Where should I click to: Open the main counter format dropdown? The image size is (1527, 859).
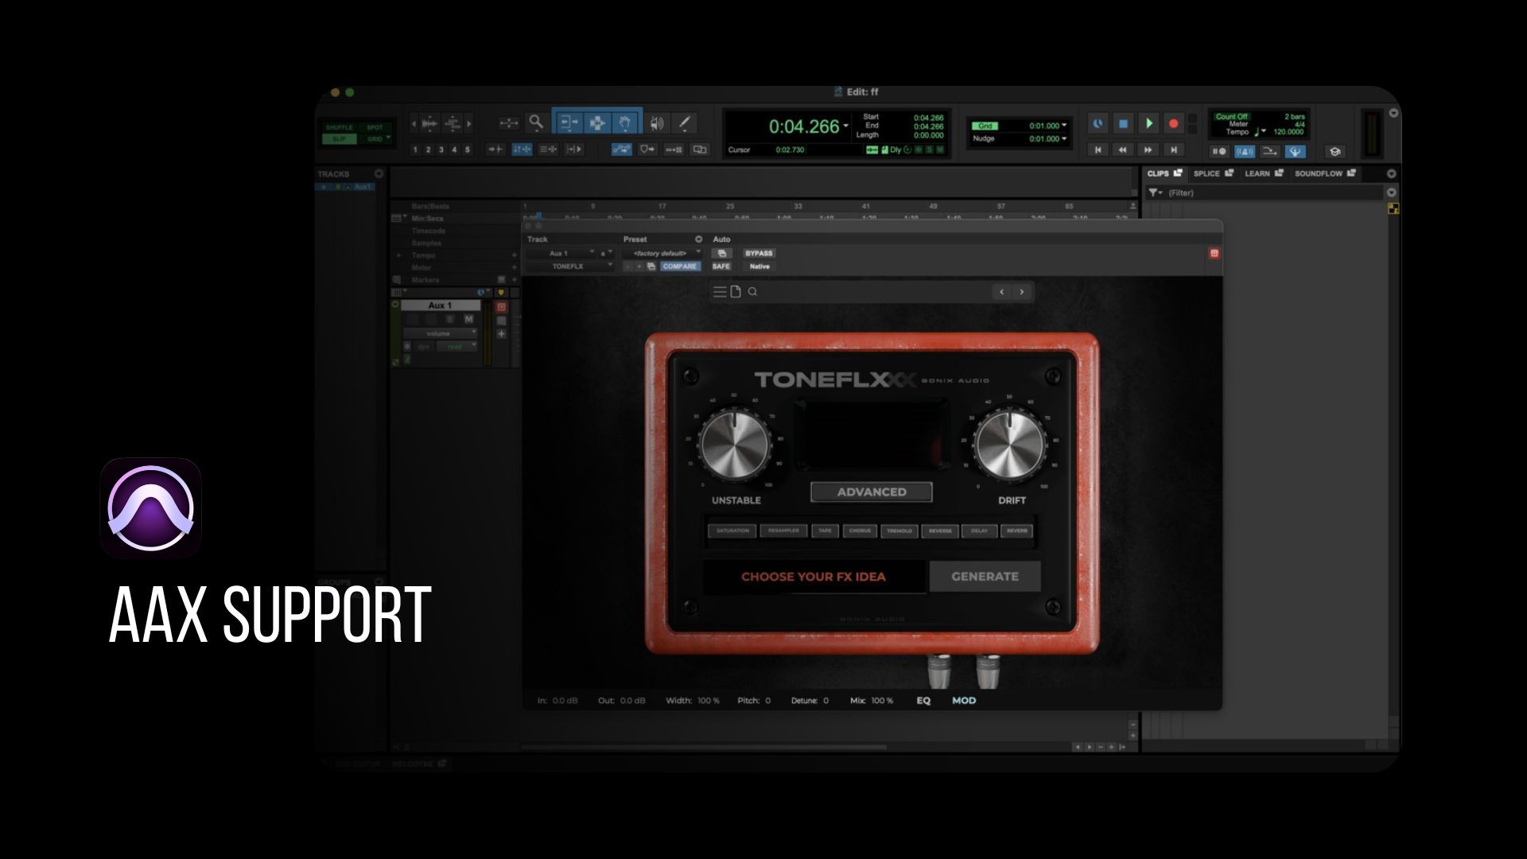(845, 126)
